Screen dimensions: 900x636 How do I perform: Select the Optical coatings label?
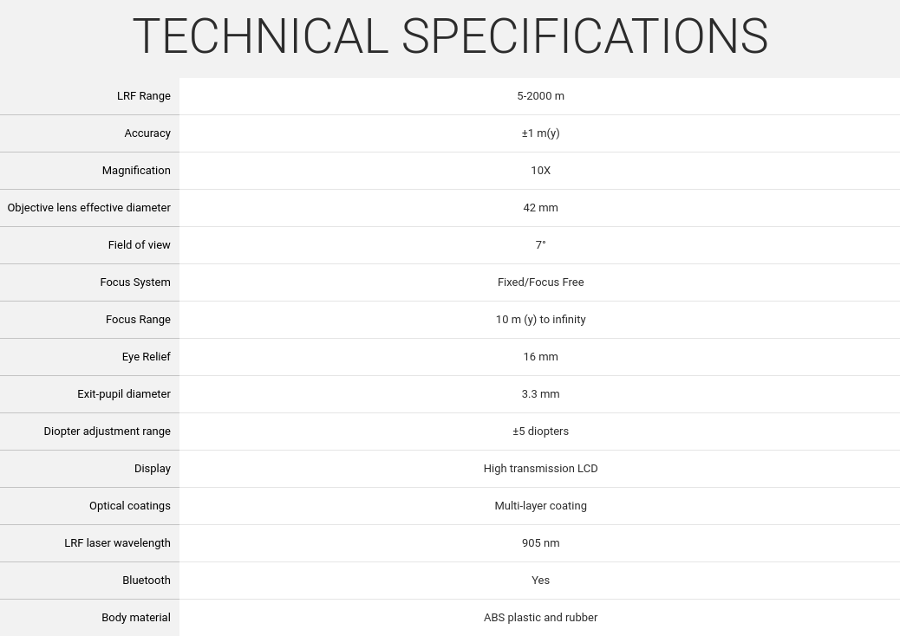pos(130,506)
